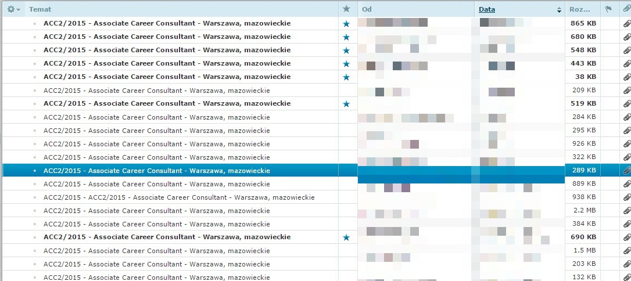The width and height of the screenshot is (631, 281).
Task: Select the message subject sized 889 KB
Action: [x=156, y=183]
